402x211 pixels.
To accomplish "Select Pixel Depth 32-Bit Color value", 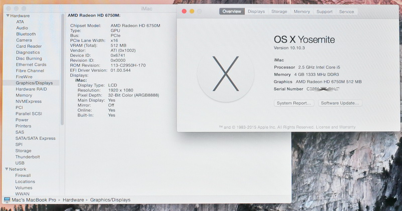I will pos(134,95).
